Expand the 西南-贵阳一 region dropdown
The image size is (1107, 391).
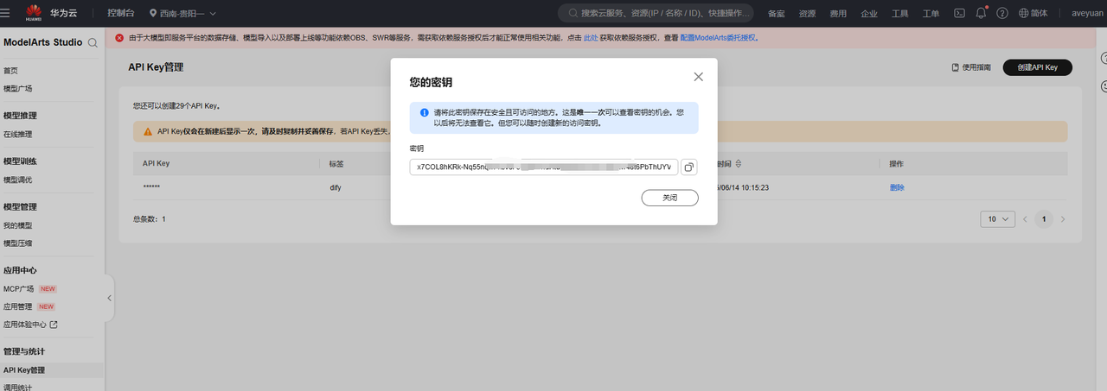tap(183, 13)
